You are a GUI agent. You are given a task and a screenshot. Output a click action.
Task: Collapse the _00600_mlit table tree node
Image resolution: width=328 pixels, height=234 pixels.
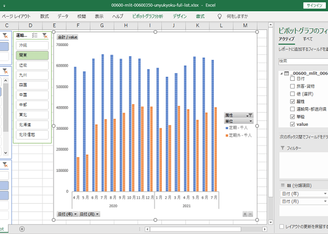(x=281, y=73)
